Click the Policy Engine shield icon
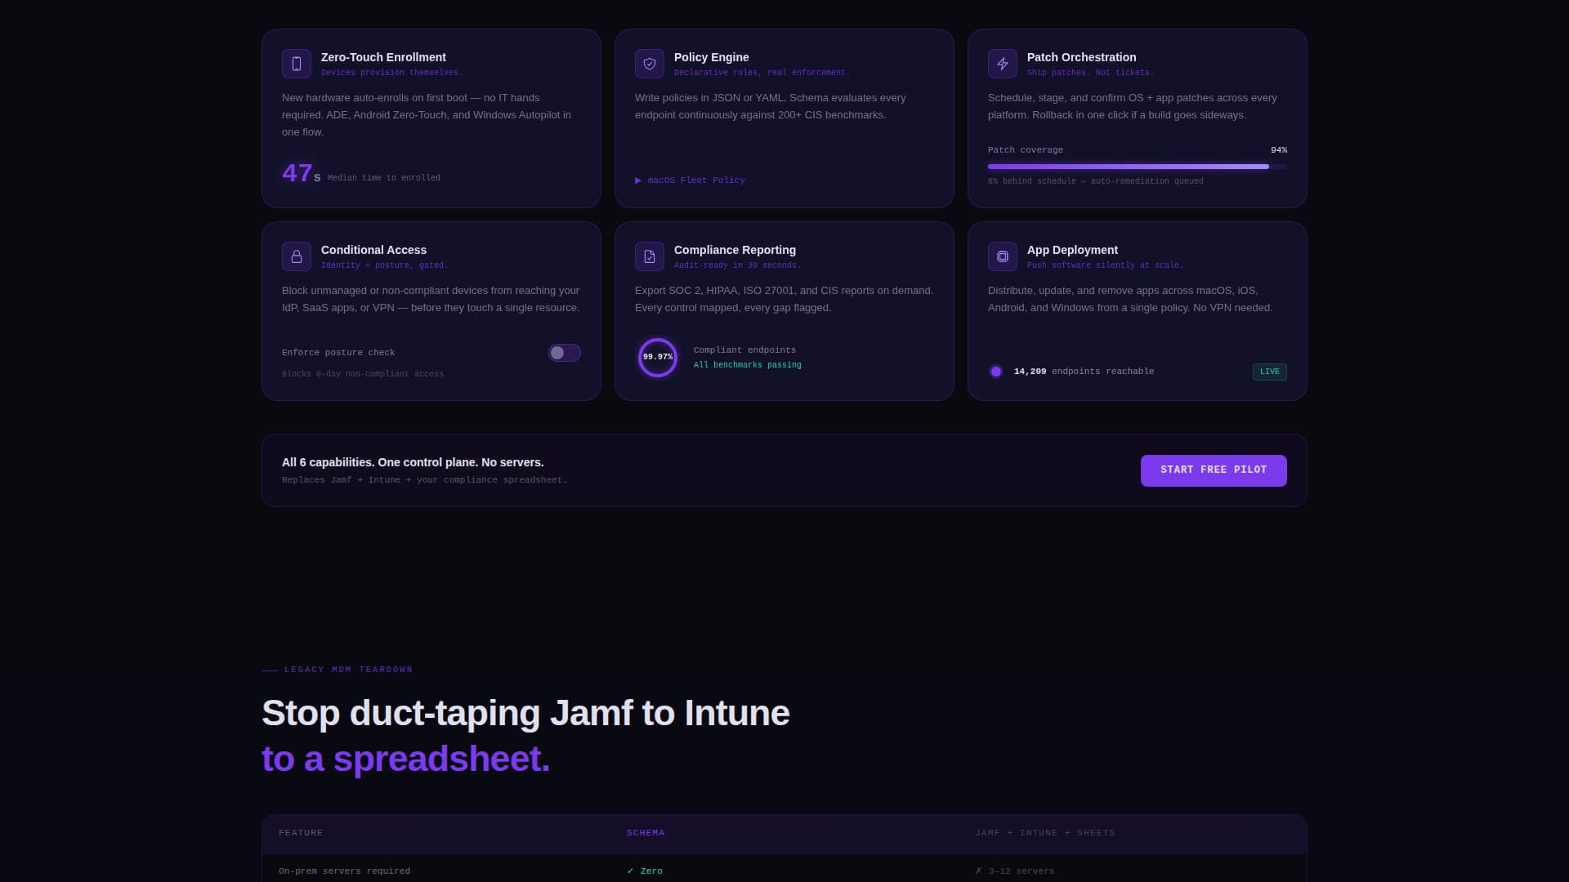Screen dimensions: 1569x882 click(650, 64)
